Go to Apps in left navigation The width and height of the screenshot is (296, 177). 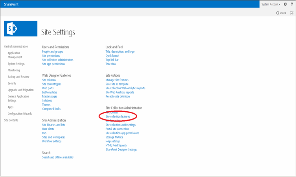(x=10, y=107)
